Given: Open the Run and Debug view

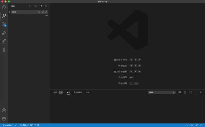Looking at the screenshot, I should [x=4, y=33].
